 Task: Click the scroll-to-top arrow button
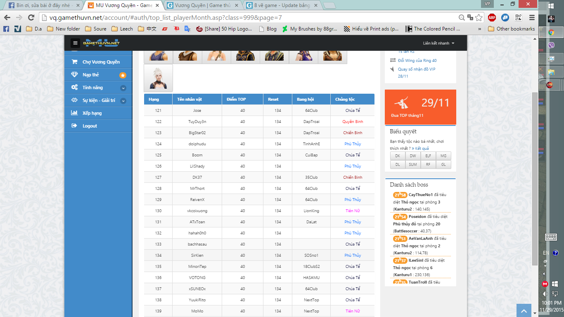click(524, 311)
